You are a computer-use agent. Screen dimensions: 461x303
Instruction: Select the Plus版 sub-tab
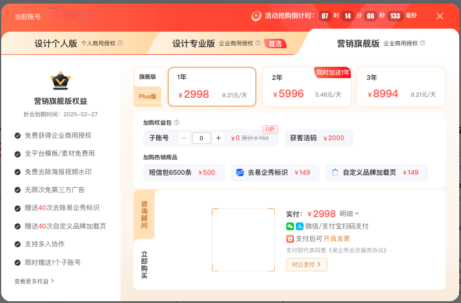(147, 96)
